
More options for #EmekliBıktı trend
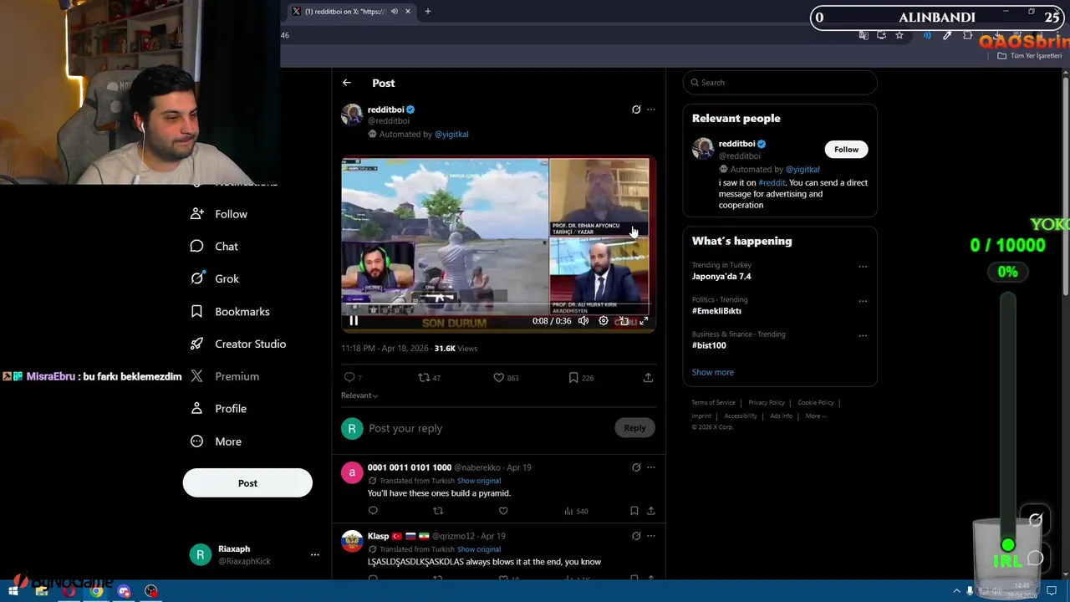tap(863, 301)
